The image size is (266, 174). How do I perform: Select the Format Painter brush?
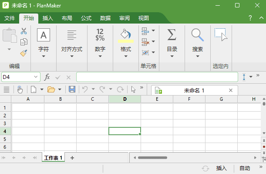coord(24,53)
